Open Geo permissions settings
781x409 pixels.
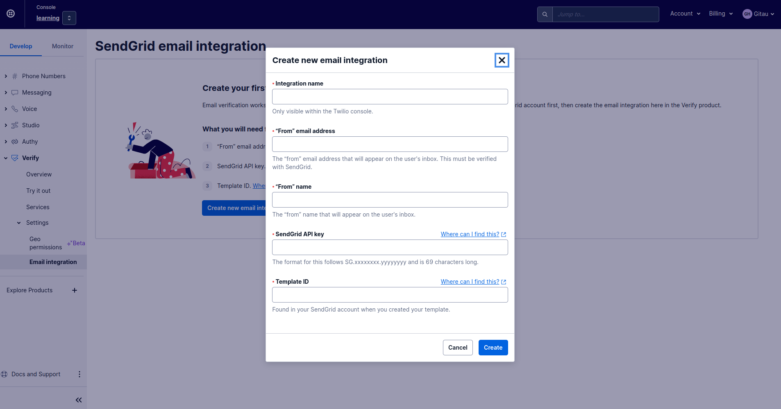pyautogui.click(x=45, y=243)
